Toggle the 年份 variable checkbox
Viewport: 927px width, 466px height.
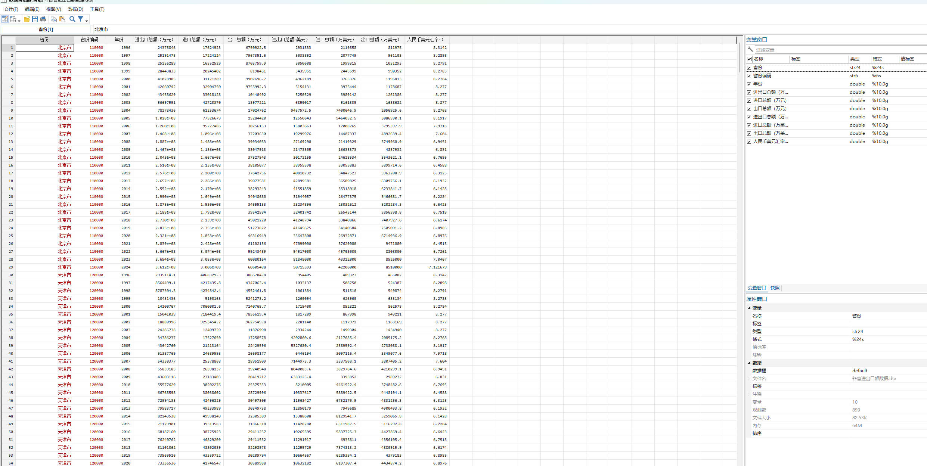(x=749, y=84)
